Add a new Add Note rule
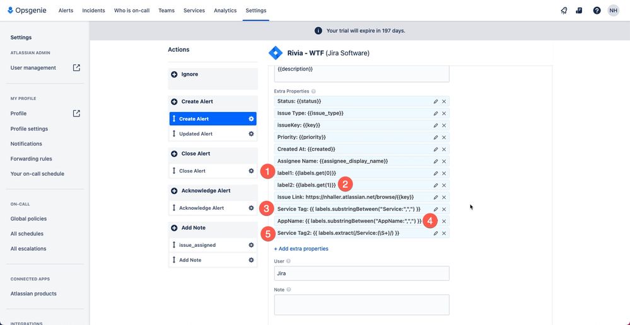630x325 pixels. click(174, 227)
